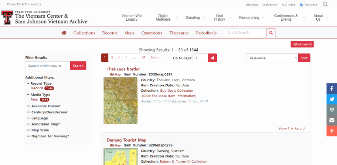The image size is (337, 165).
Task: Open the Collections tab
Action: tap(84, 33)
